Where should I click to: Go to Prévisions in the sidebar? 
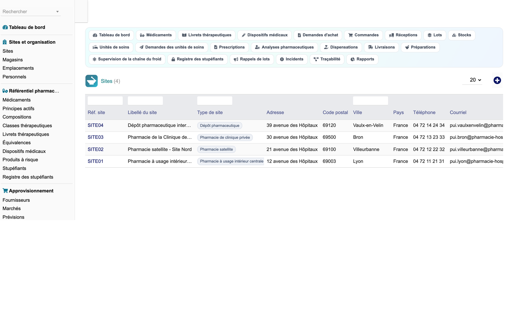tap(13, 217)
